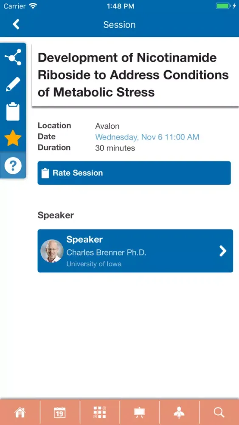The width and height of the screenshot is (239, 425).
Task: Tap the clipboard icon in sidebar
Action: [13, 111]
